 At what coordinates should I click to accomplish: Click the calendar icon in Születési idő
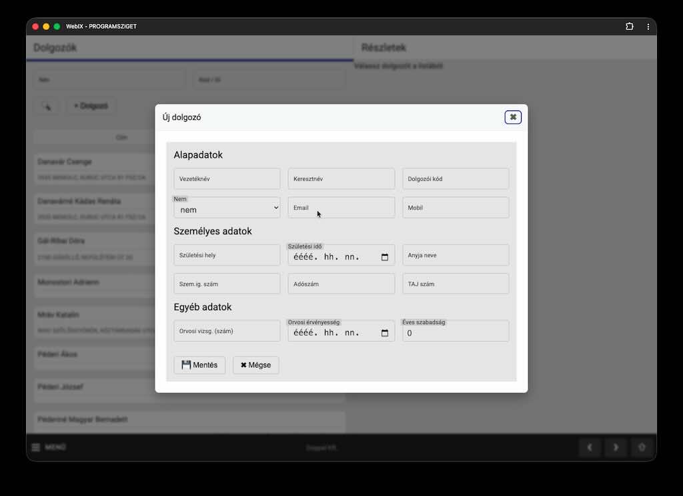point(385,258)
